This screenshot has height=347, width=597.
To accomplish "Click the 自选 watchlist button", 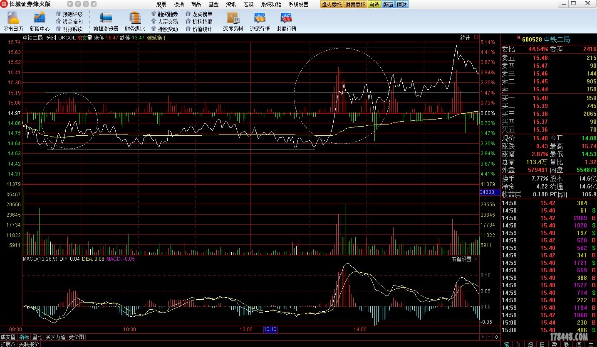I will 374,5.
